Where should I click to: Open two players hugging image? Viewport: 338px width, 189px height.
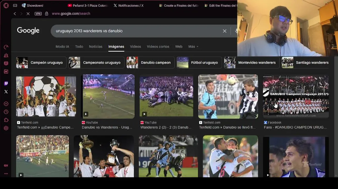coord(230,156)
